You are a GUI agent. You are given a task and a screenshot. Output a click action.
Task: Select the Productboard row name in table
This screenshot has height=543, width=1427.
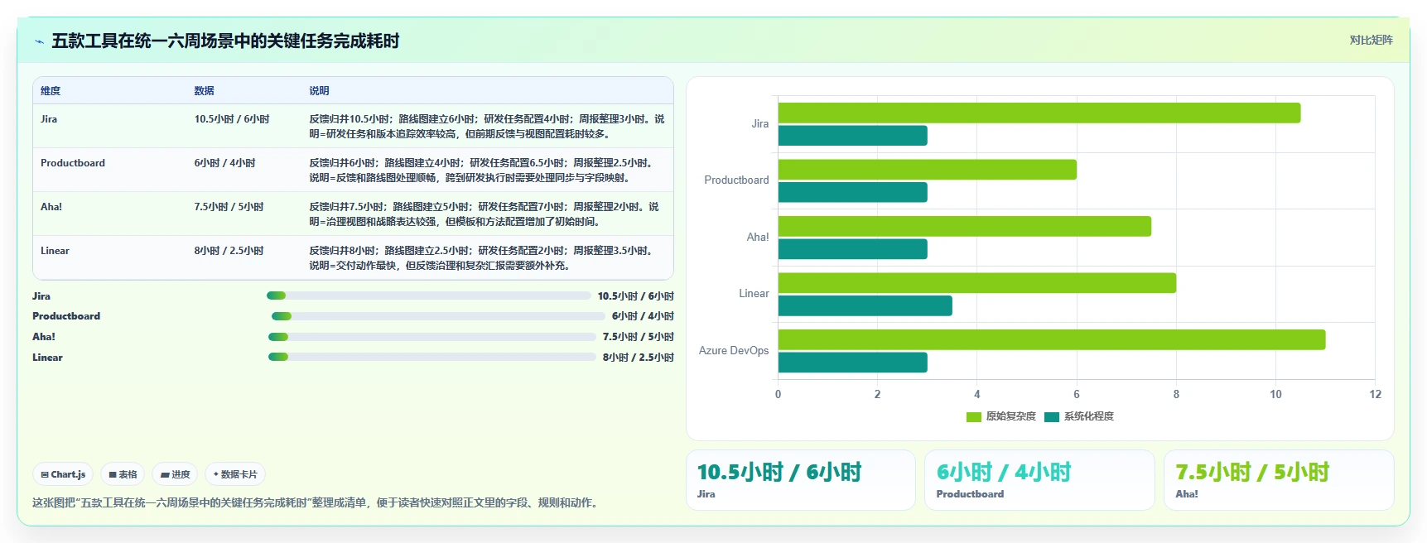(73, 163)
